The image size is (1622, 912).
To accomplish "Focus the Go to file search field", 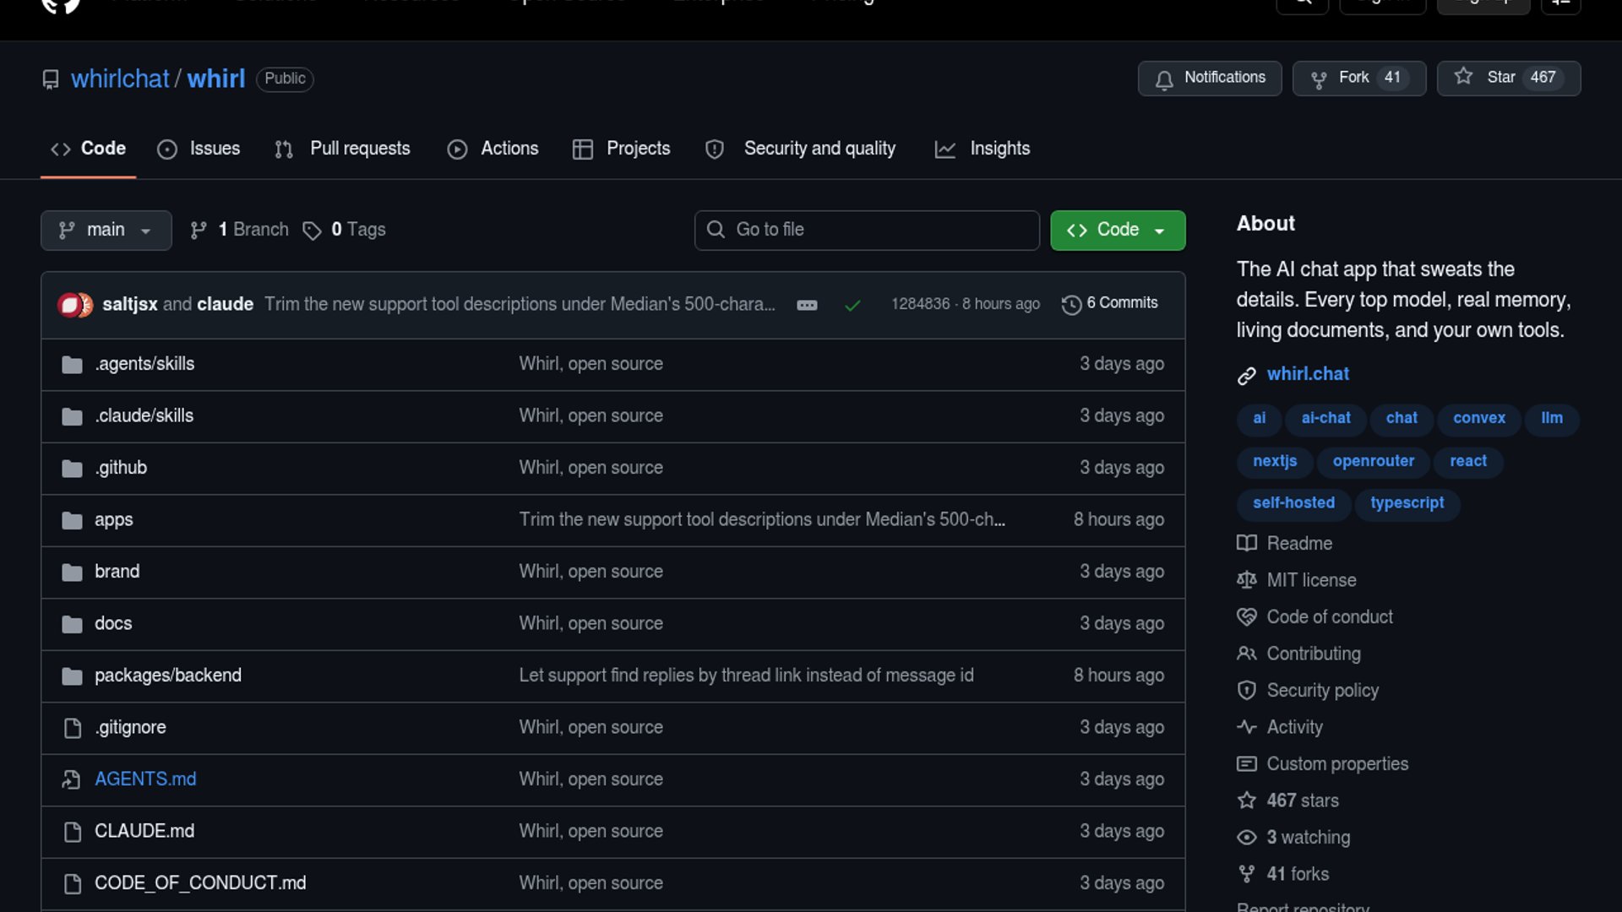I will coord(867,230).
